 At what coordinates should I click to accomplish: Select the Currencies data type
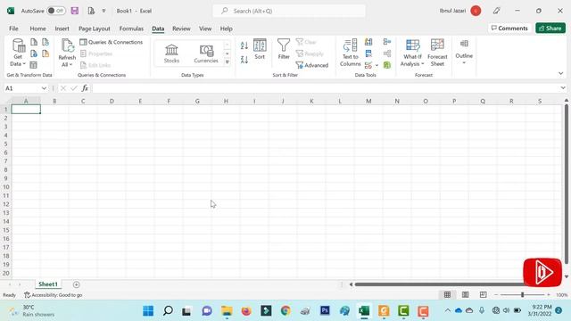pyautogui.click(x=206, y=53)
